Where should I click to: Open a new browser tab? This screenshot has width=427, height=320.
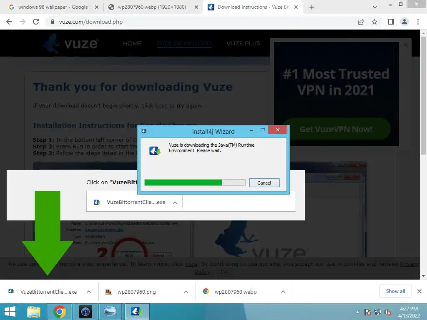tap(312, 7)
